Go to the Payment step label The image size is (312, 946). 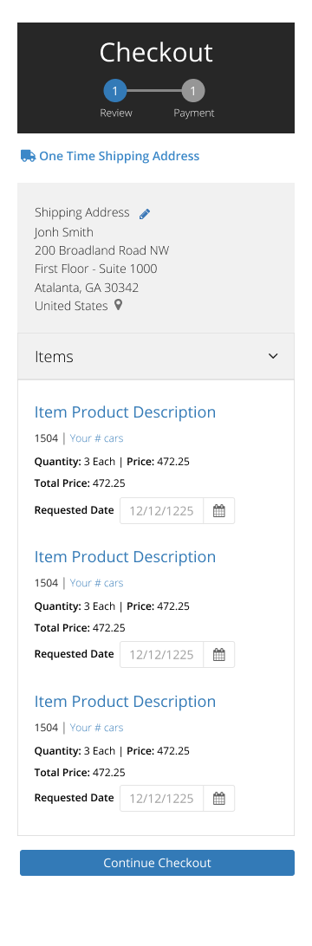pyautogui.click(x=194, y=113)
